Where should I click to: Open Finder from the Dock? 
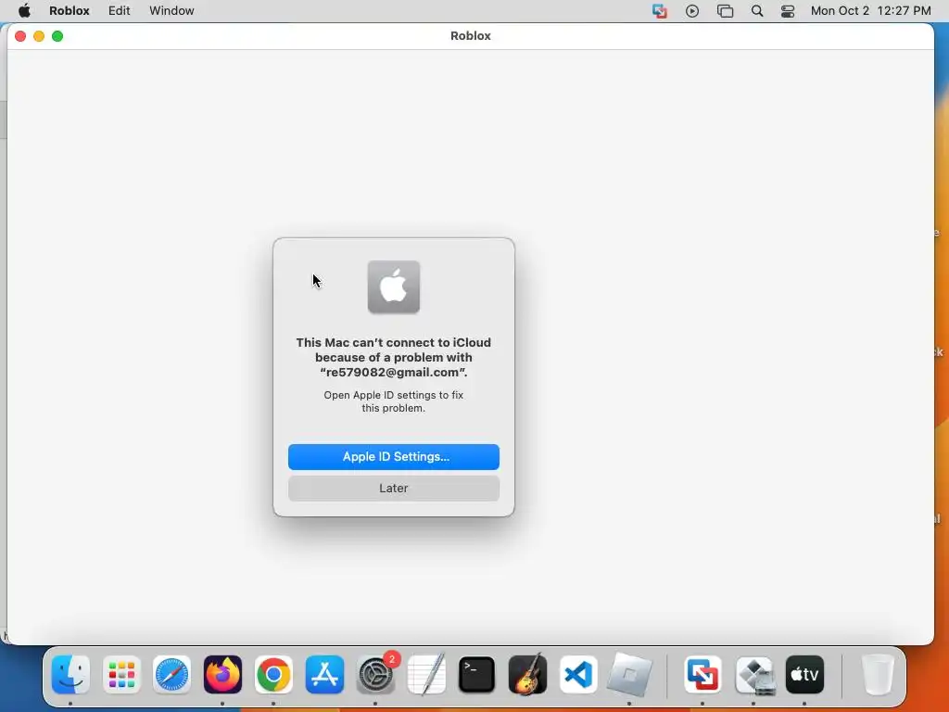pos(70,675)
